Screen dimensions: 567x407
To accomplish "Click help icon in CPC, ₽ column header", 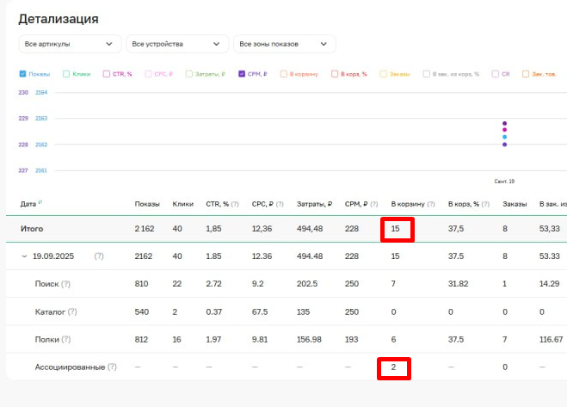I will [280, 204].
